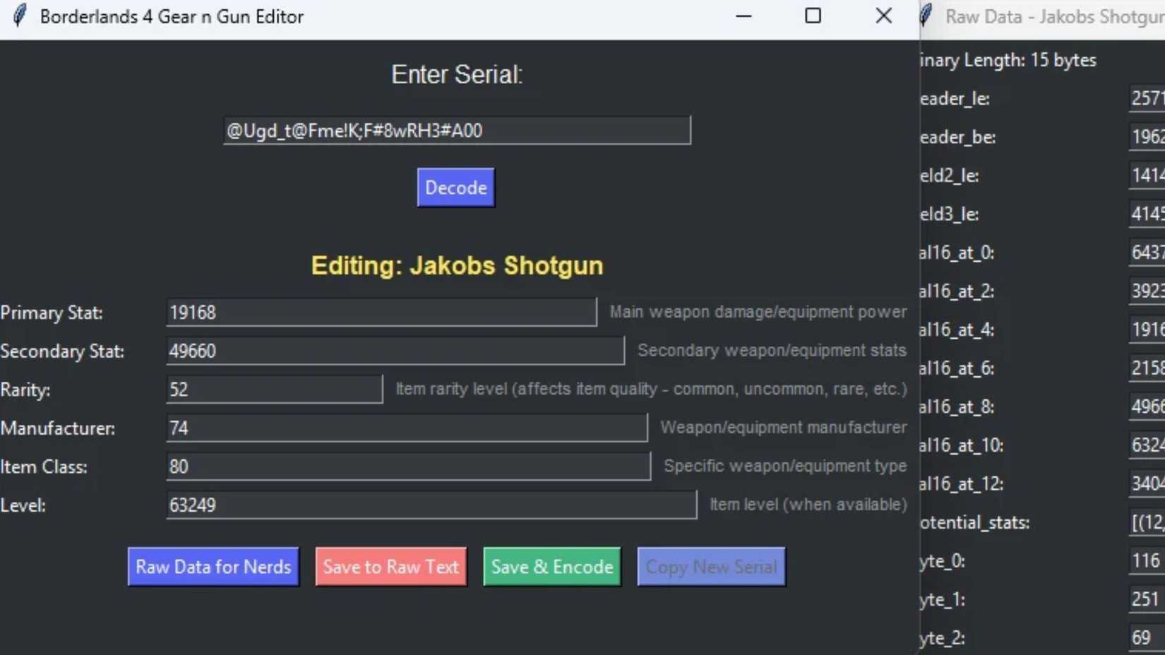This screenshot has width=1165, height=655.
Task: Click the byte_2 value field showing 69
Action: click(x=1147, y=638)
